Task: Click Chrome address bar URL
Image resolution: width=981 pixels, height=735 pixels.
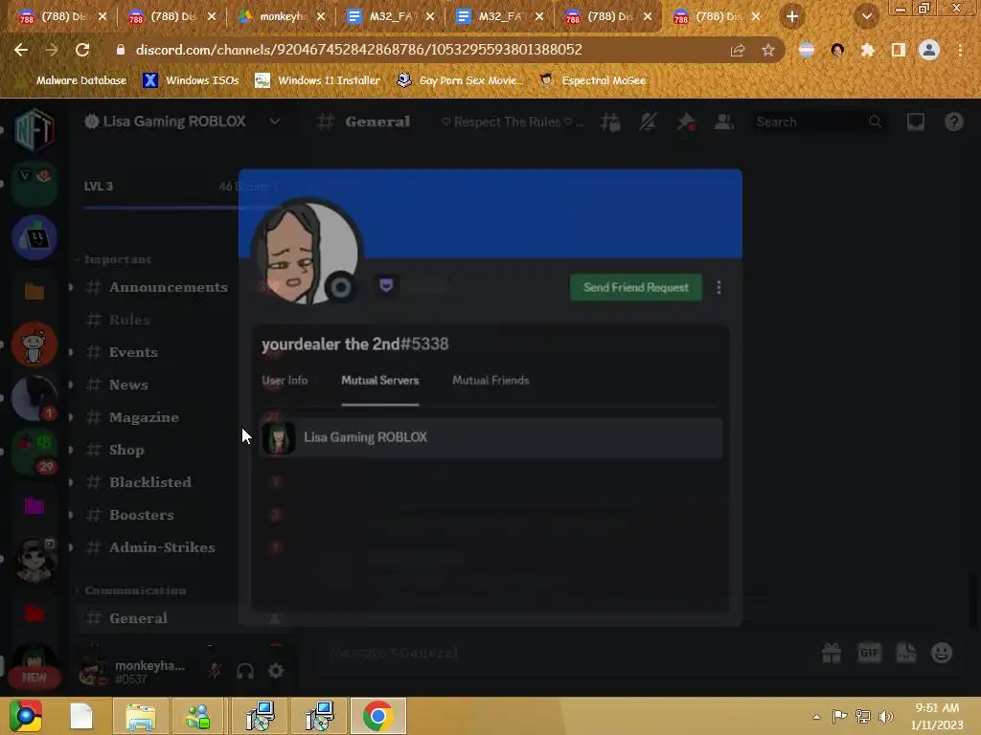Action: coord(359,50)
